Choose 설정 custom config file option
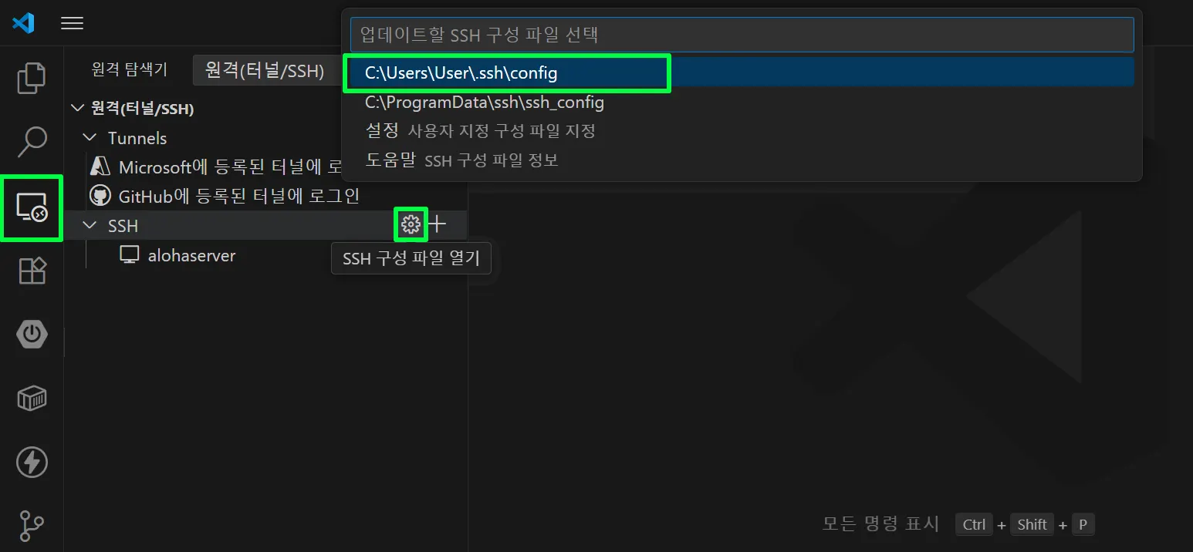Viewport: 1193px width, 552px height. [742, 131]
